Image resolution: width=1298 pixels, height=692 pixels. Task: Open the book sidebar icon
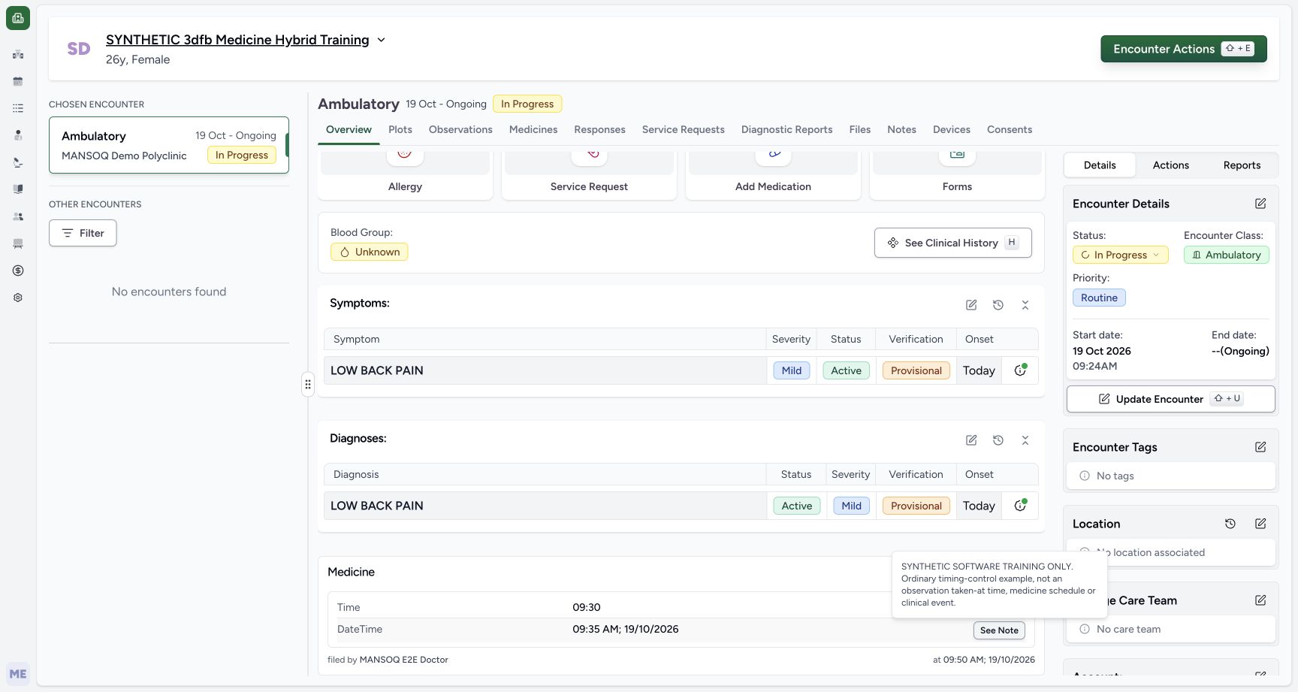pyautogui.click(x=18, y=189)
